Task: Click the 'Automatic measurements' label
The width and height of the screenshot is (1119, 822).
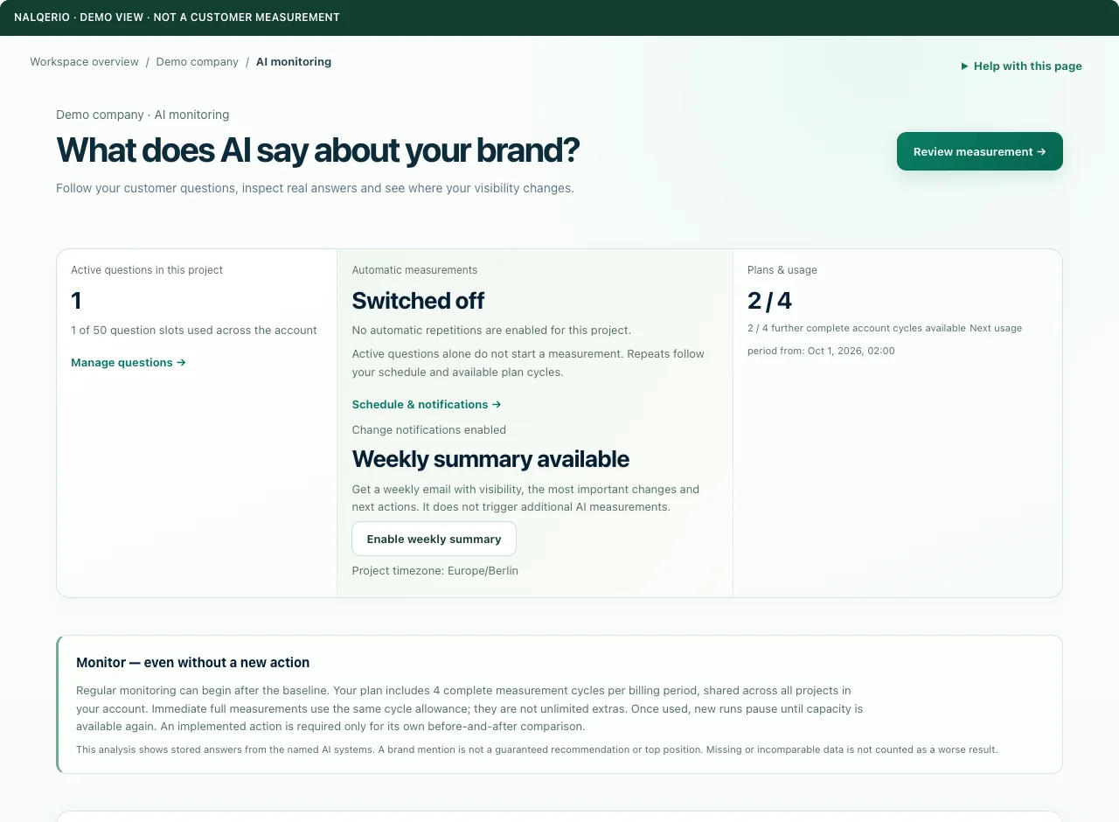Action: [414, 270]
